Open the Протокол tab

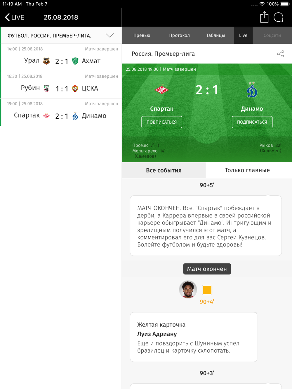point(179,35)
